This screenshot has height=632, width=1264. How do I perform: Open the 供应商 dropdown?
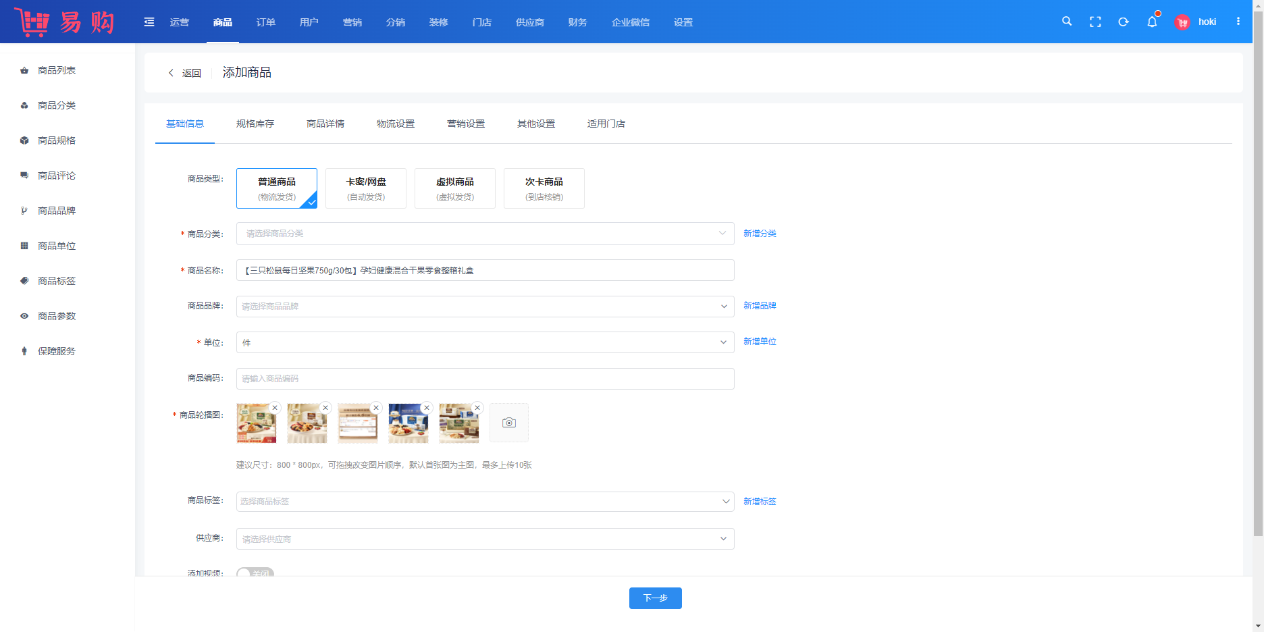coord(485,539)
